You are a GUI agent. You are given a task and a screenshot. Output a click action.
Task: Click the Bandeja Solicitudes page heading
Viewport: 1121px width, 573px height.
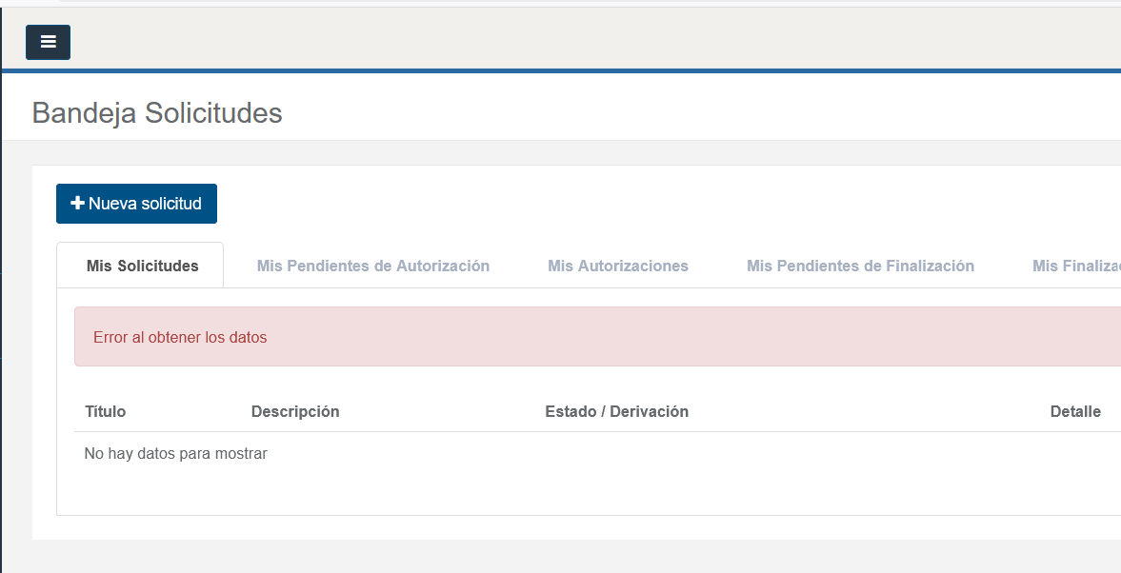[157, 113]
